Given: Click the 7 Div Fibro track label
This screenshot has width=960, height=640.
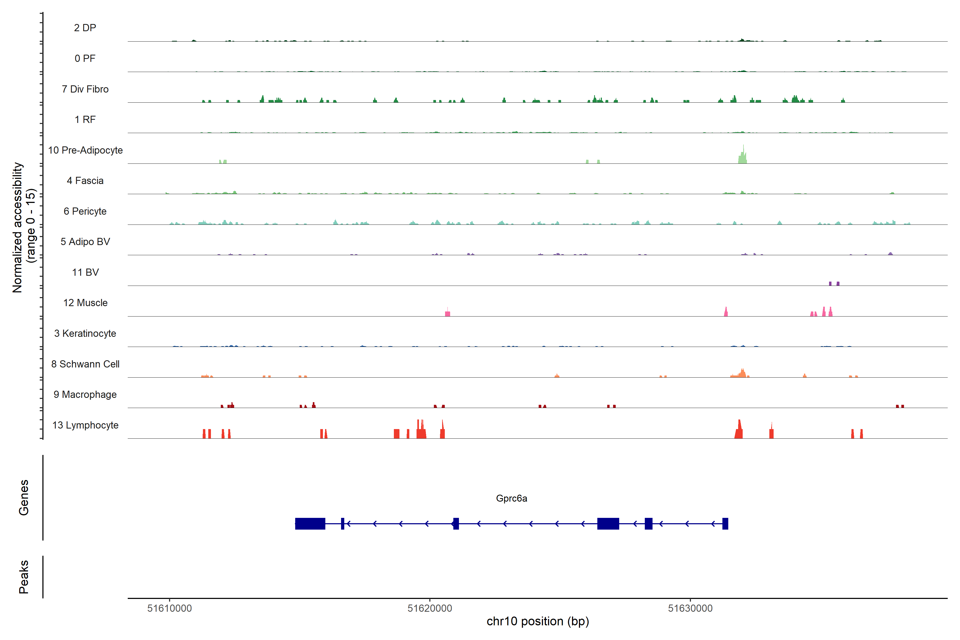Looking at the screenshot, I should pos(85,89).
